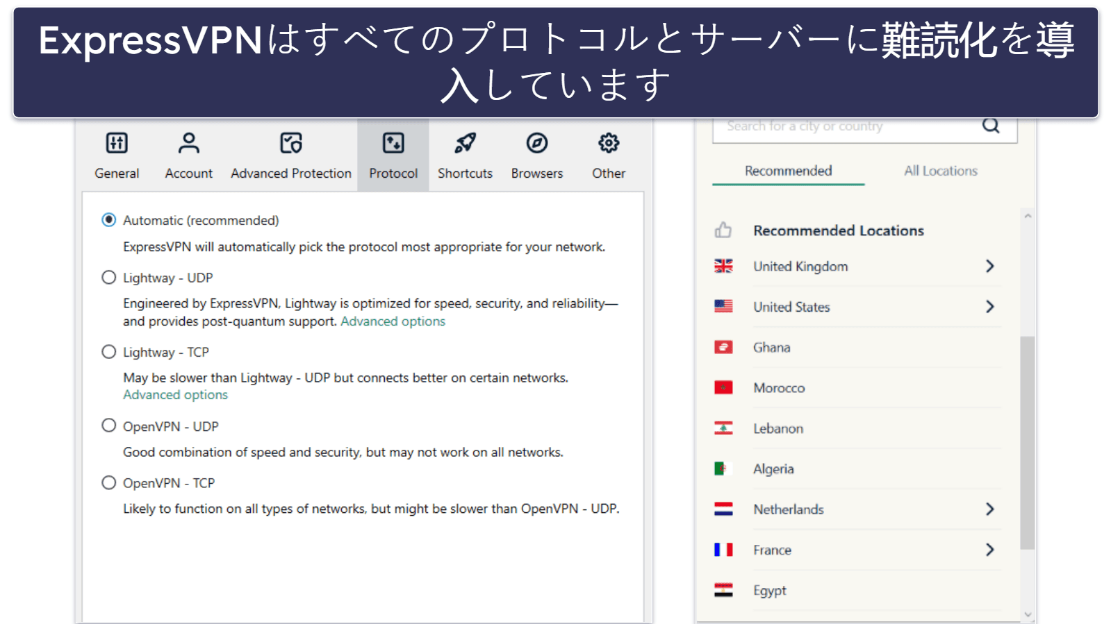Click the Algeria location name
Screen dimensions: 1111x624
773,469
